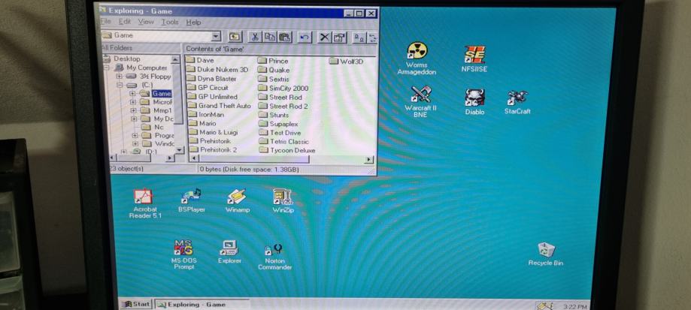Click the clock in system tray
Screen dimensions: 691x310
point(575,306)
